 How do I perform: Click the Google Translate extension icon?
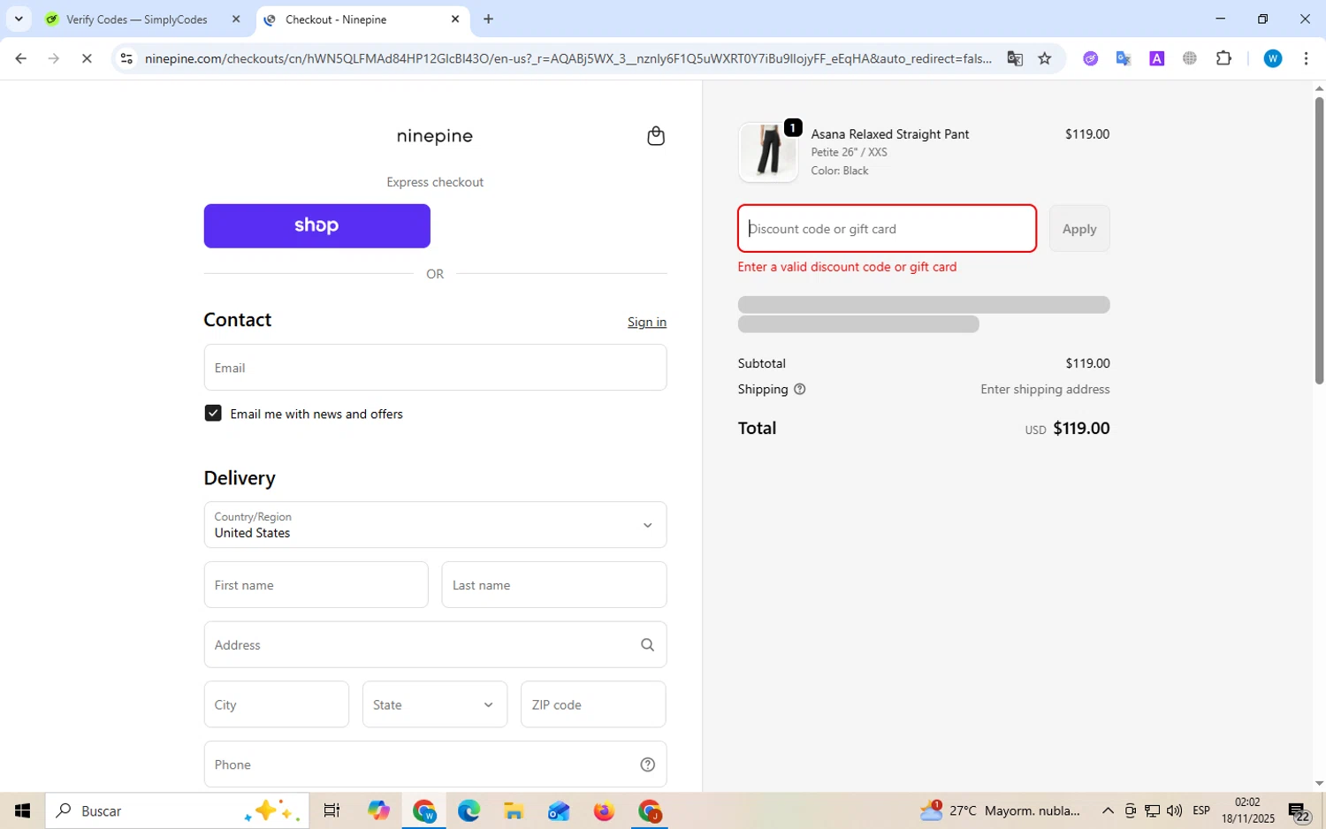pyautogui.click(x=1124, y=58)
